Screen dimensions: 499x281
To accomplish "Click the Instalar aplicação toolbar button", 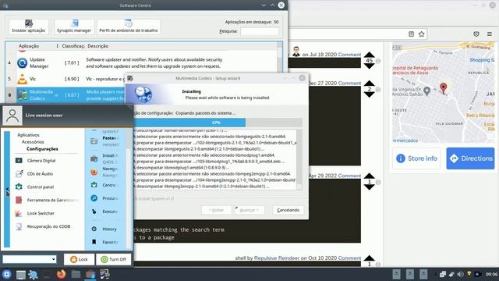I will (x=29, y=27).
